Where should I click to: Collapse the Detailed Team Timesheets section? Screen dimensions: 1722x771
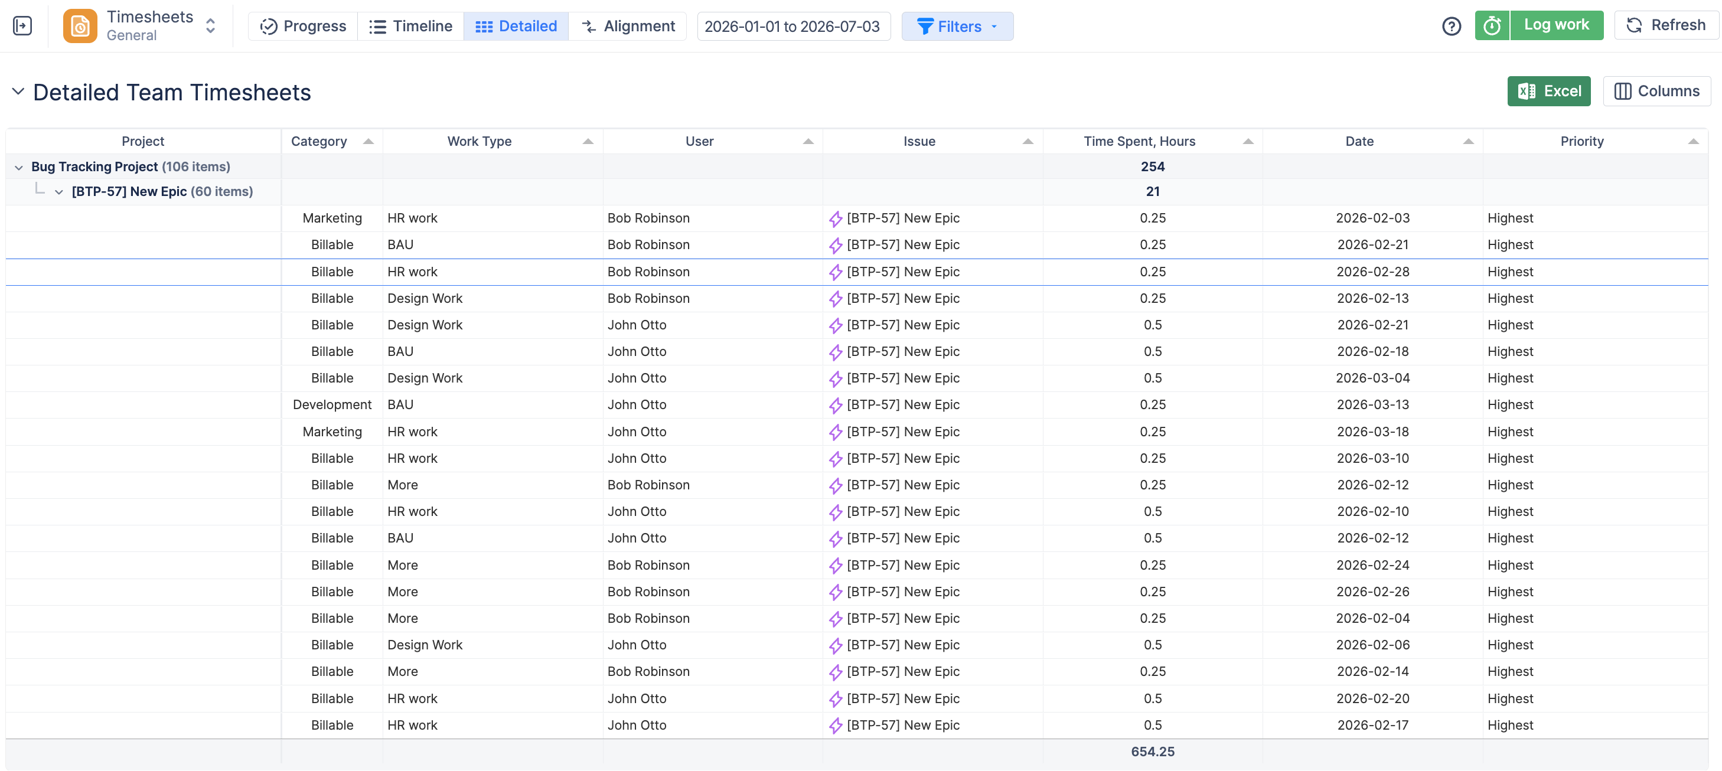point(18,92)
